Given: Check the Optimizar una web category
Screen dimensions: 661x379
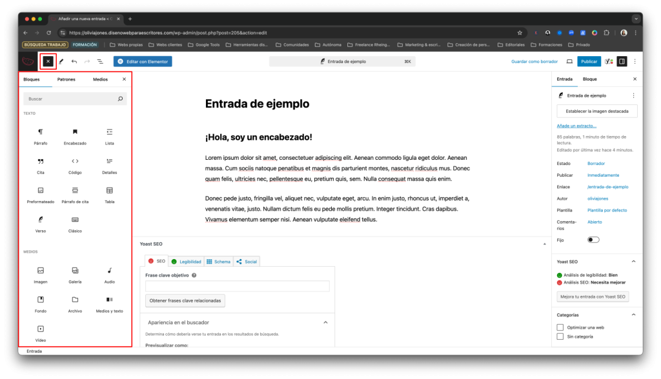Looking at the screenshot, I should pyautogui.click(x=560, y=327).
